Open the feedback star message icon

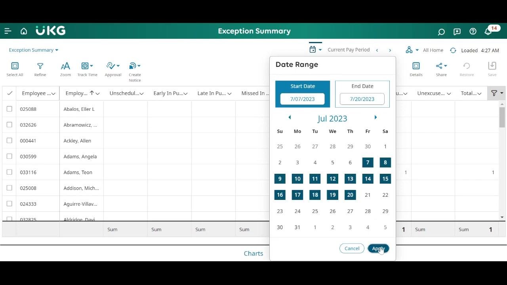point(457,31)
